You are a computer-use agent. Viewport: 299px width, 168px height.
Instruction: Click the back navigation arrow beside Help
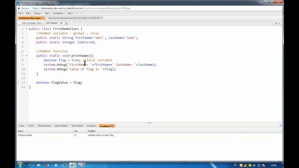click(x=77, y=14)
